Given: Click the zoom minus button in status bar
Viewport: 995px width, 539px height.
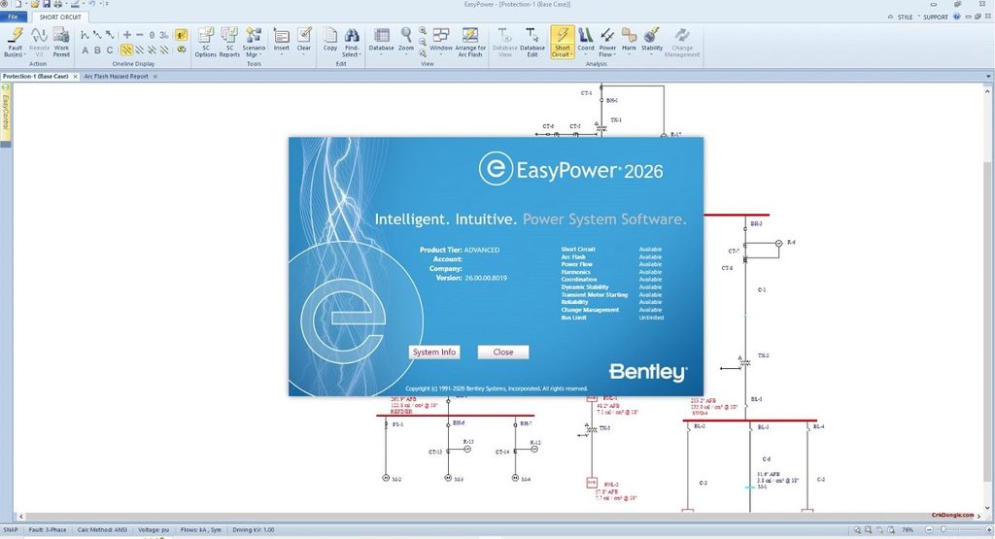Looking at the screenshot, I should click(930, 529).
